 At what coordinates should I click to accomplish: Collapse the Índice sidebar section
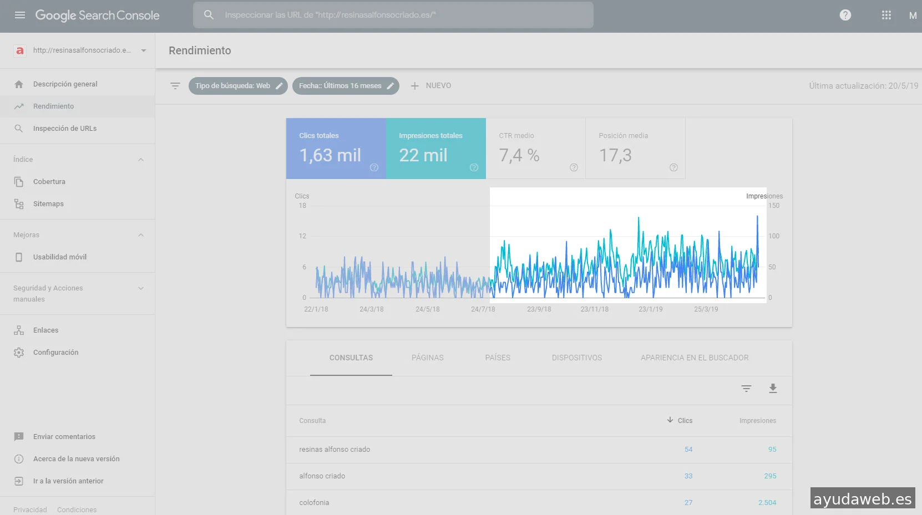[x=141, y=160]
